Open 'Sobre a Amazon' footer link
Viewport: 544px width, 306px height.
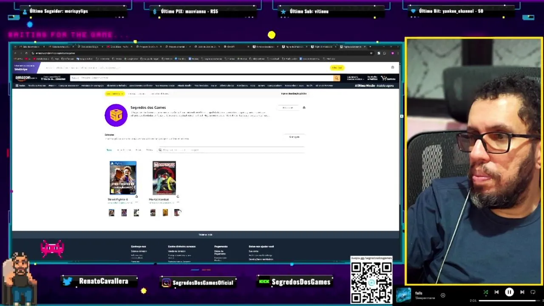(139, 251)
